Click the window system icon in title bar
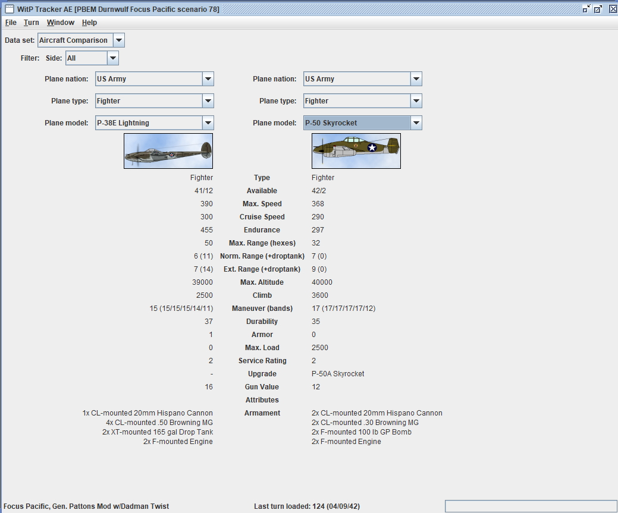618x513 pixels. (10, 9)
